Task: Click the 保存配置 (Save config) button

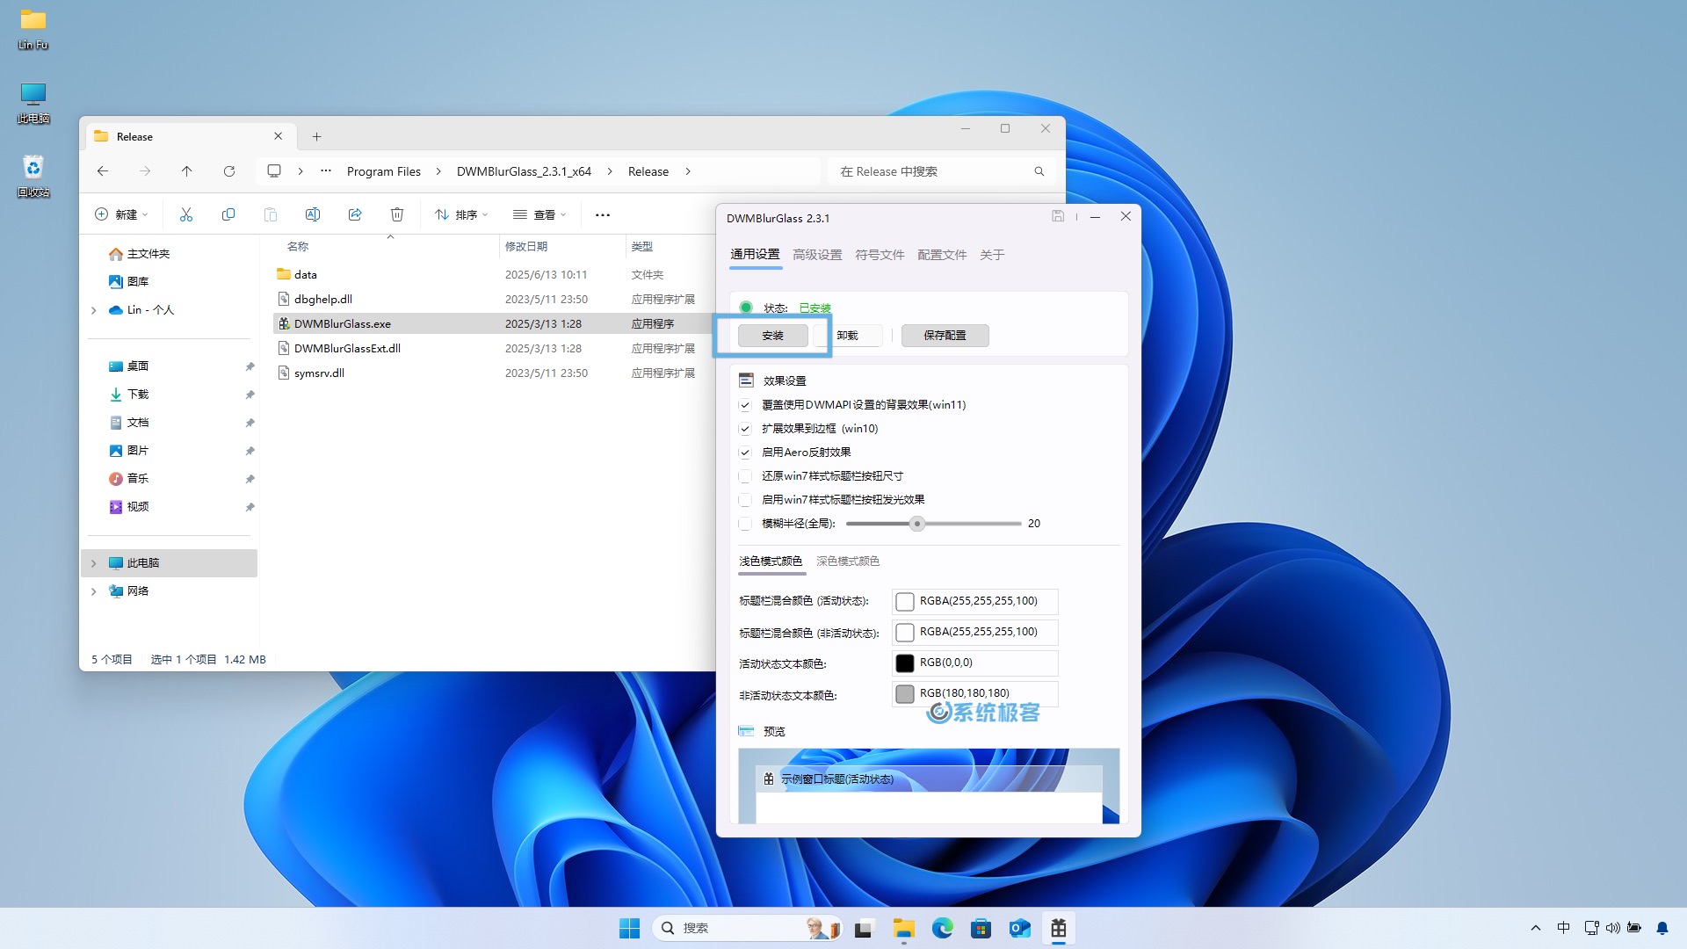Action: [x=945, y=336]
